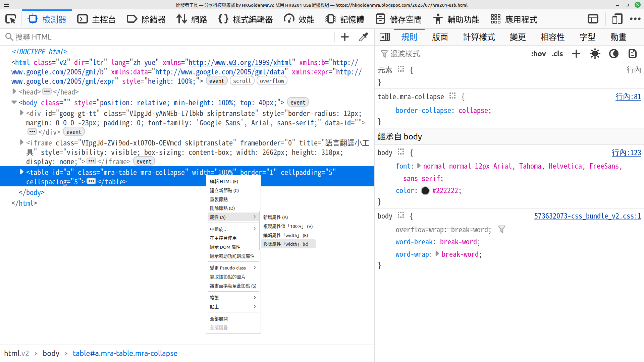Toggle the .cls class panel
Screen dimensions: 644x362
coord(557,54)
